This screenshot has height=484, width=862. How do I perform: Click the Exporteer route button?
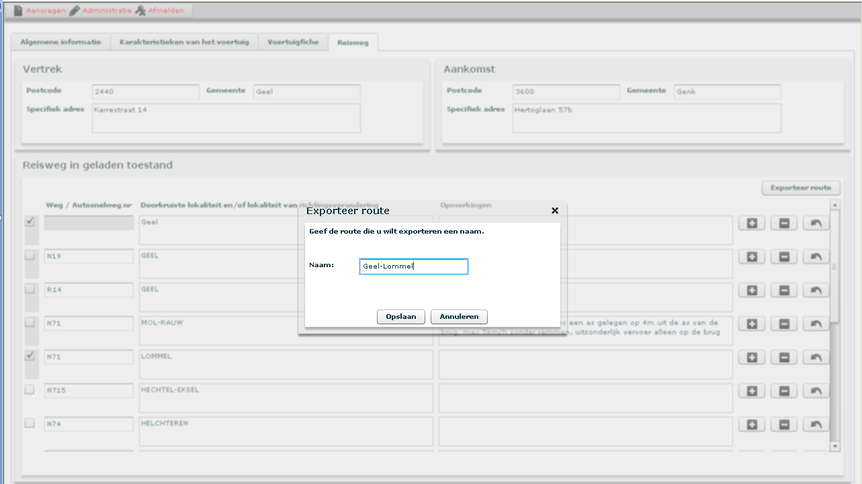click(x=801, y=188)
